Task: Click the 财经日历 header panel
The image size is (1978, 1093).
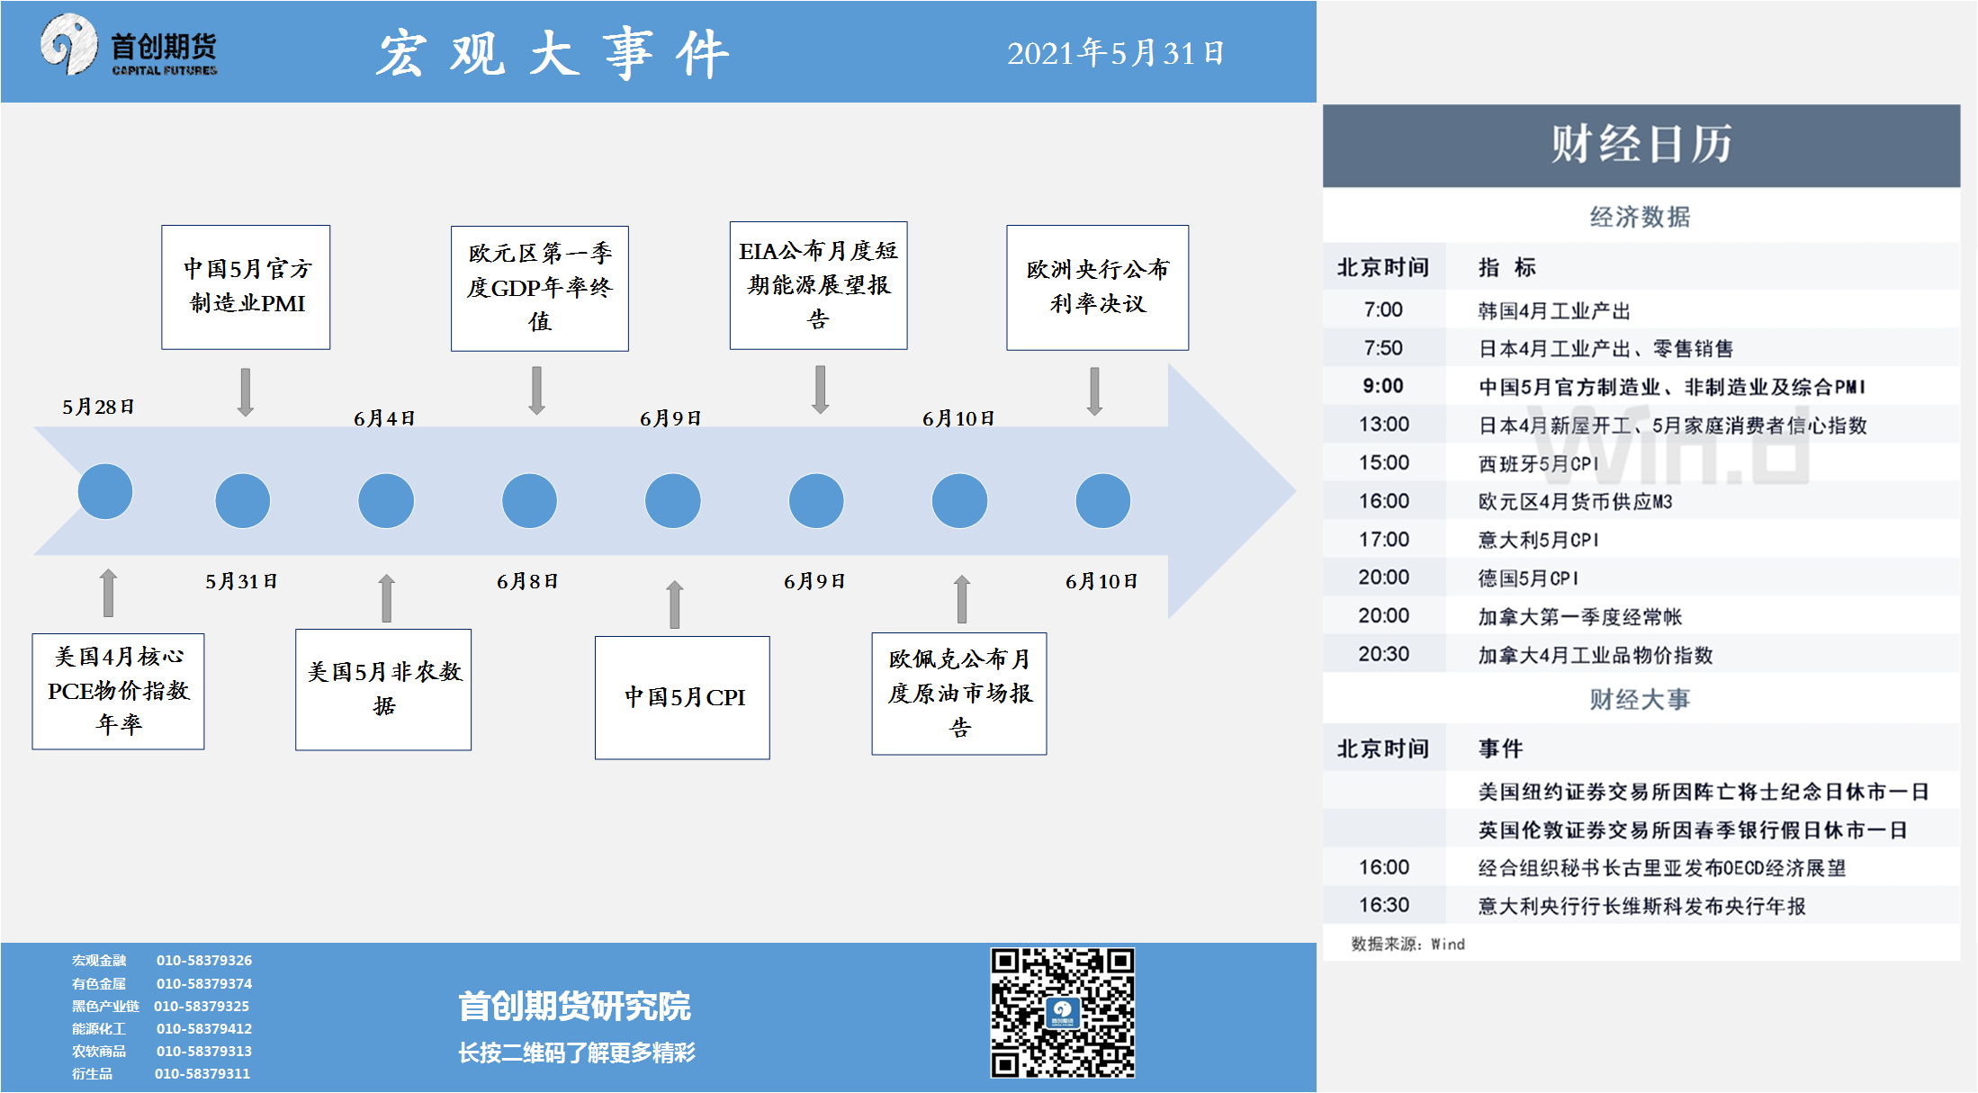Action: point(1641,146)
